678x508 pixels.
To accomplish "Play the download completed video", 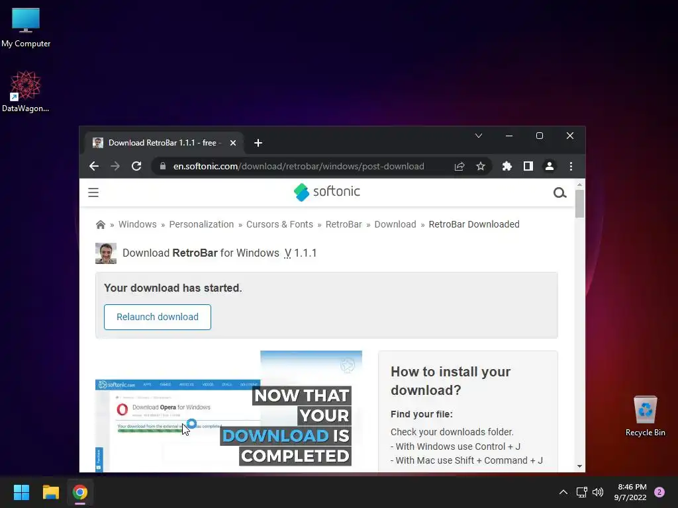I will pyautogui.click(x=228, y=411).
